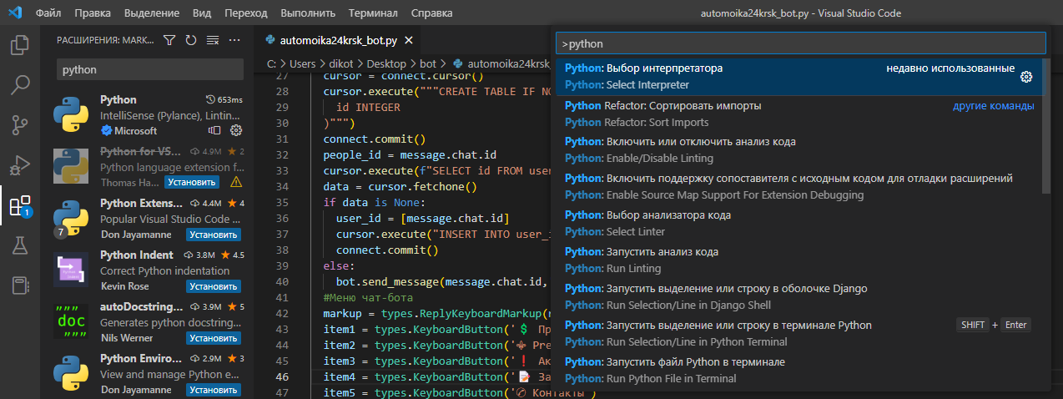Viewport: 1063px width, 399px height.
Task: Choose the Python: Select Linter command
Action: click(799, 224)
